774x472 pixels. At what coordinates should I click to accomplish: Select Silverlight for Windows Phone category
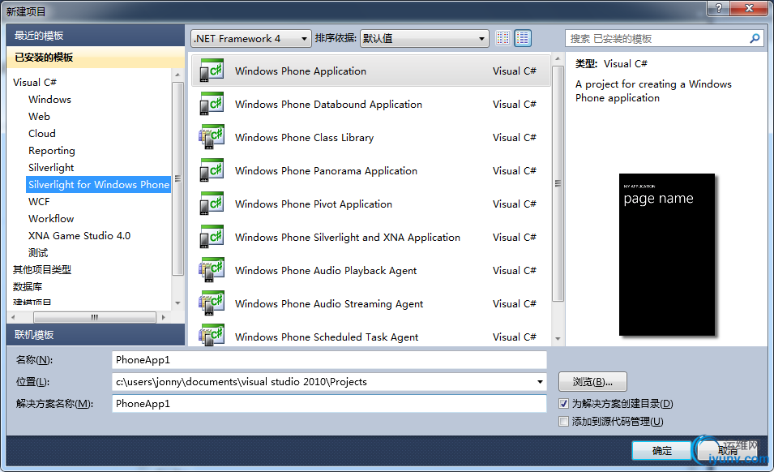pos(98,185)
